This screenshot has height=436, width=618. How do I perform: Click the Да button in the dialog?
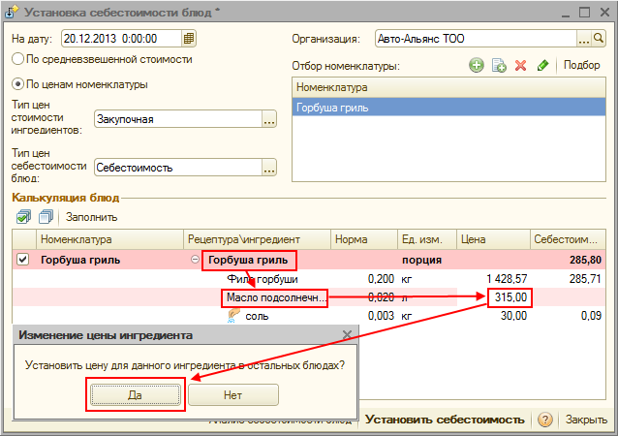point(135,394)
